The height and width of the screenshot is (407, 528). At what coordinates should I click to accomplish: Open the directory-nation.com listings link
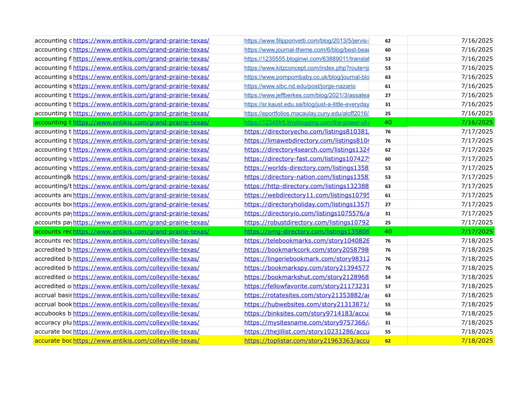tap(306, 177)
